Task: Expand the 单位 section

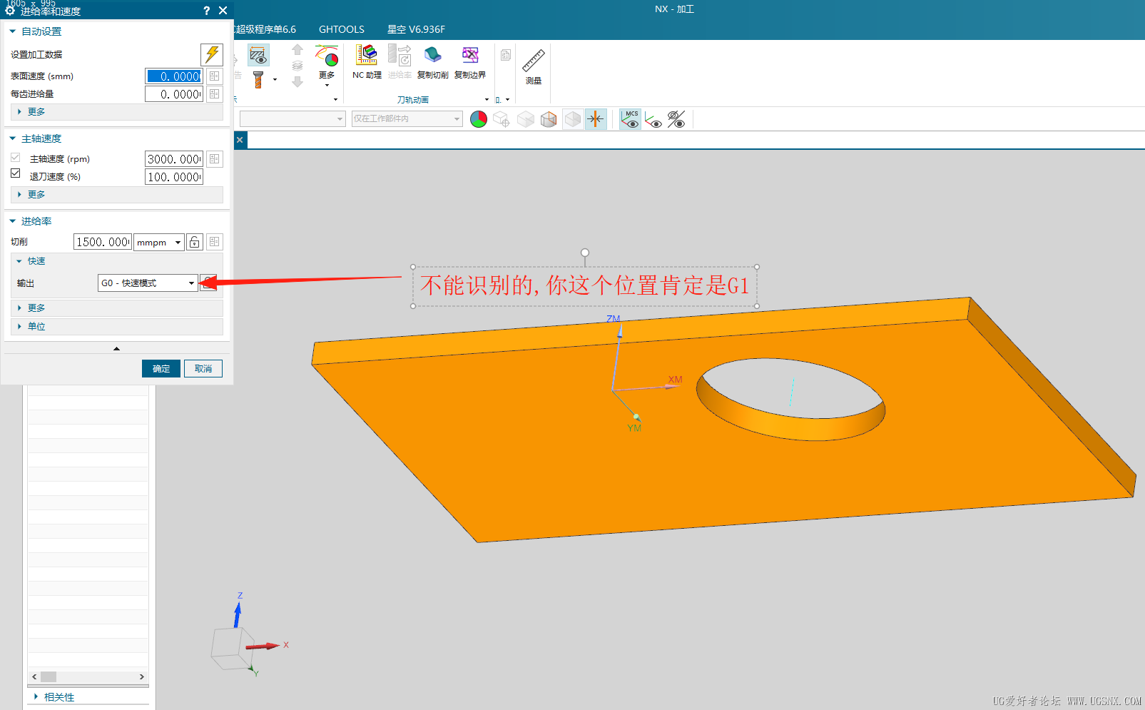Action: point(117,326)
